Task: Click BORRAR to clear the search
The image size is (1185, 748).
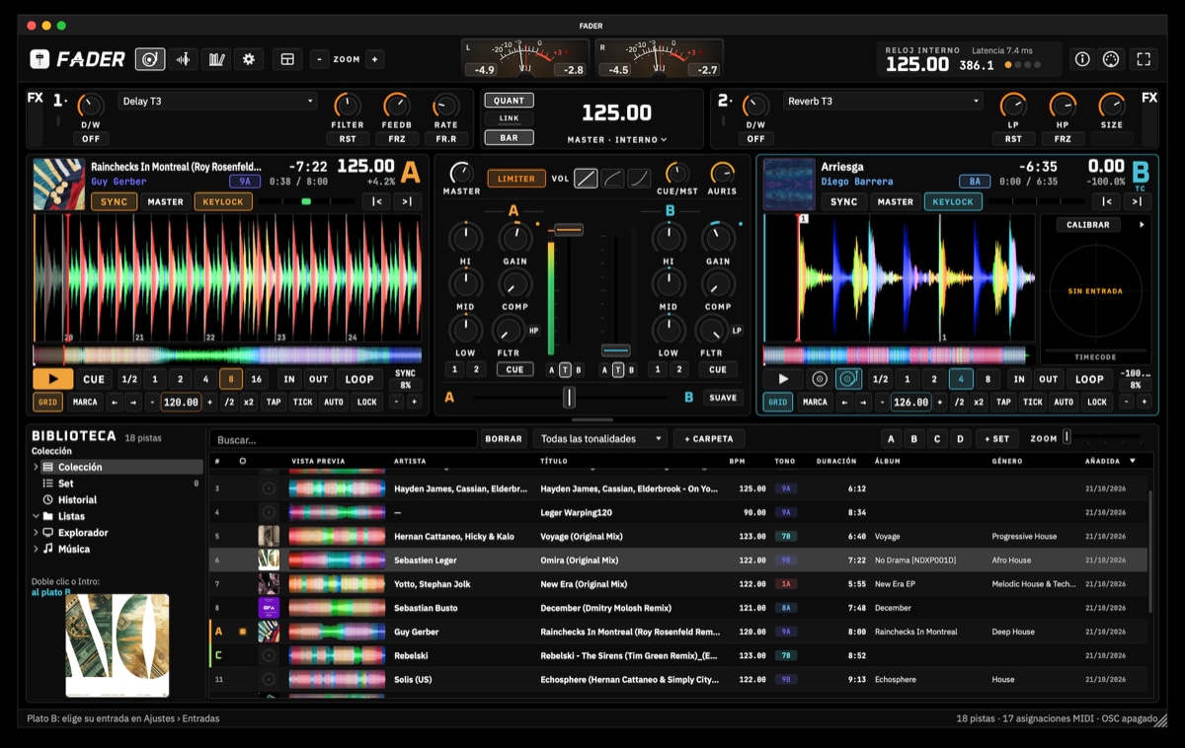Action: click(x=504, y=439)
